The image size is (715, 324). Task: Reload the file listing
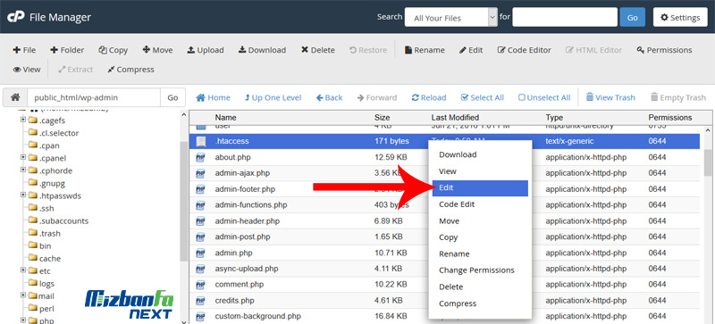(x=429, y=97)
